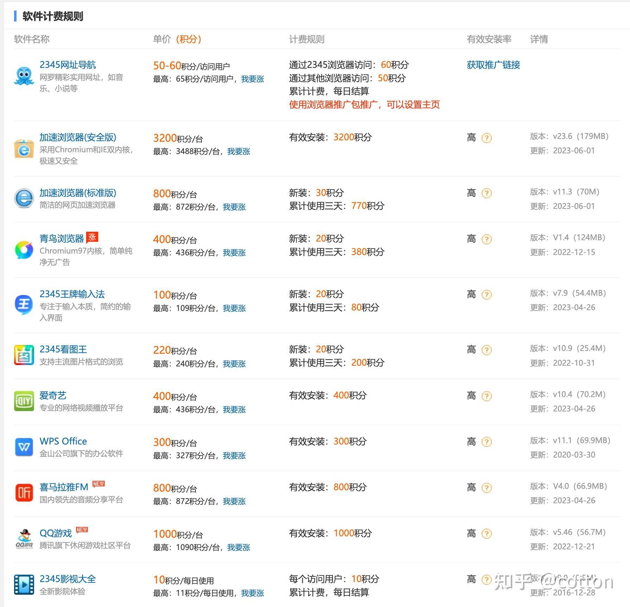Click the 3200积分/台 price

pyautogui.click(x=178, y=138)
